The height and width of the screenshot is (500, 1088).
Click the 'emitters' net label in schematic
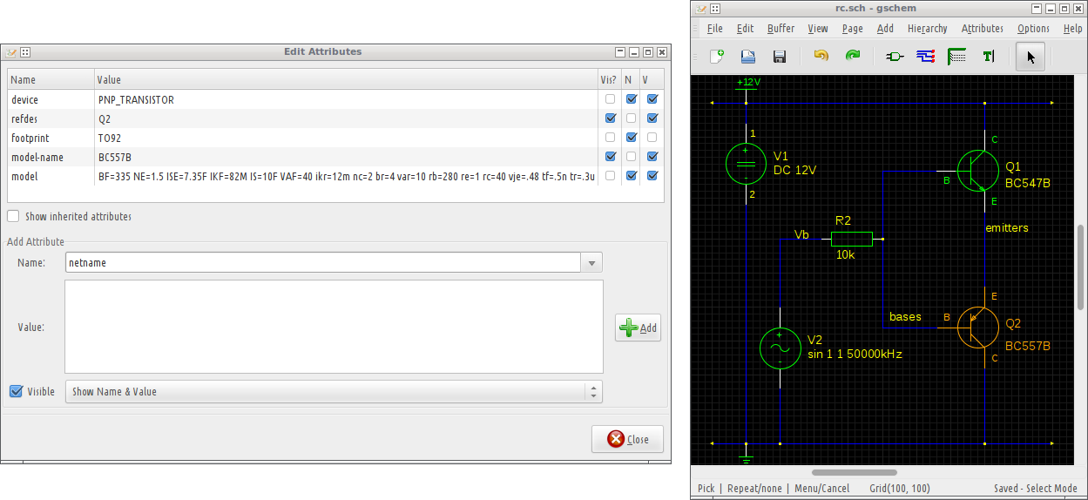[x=1006, y=228]
